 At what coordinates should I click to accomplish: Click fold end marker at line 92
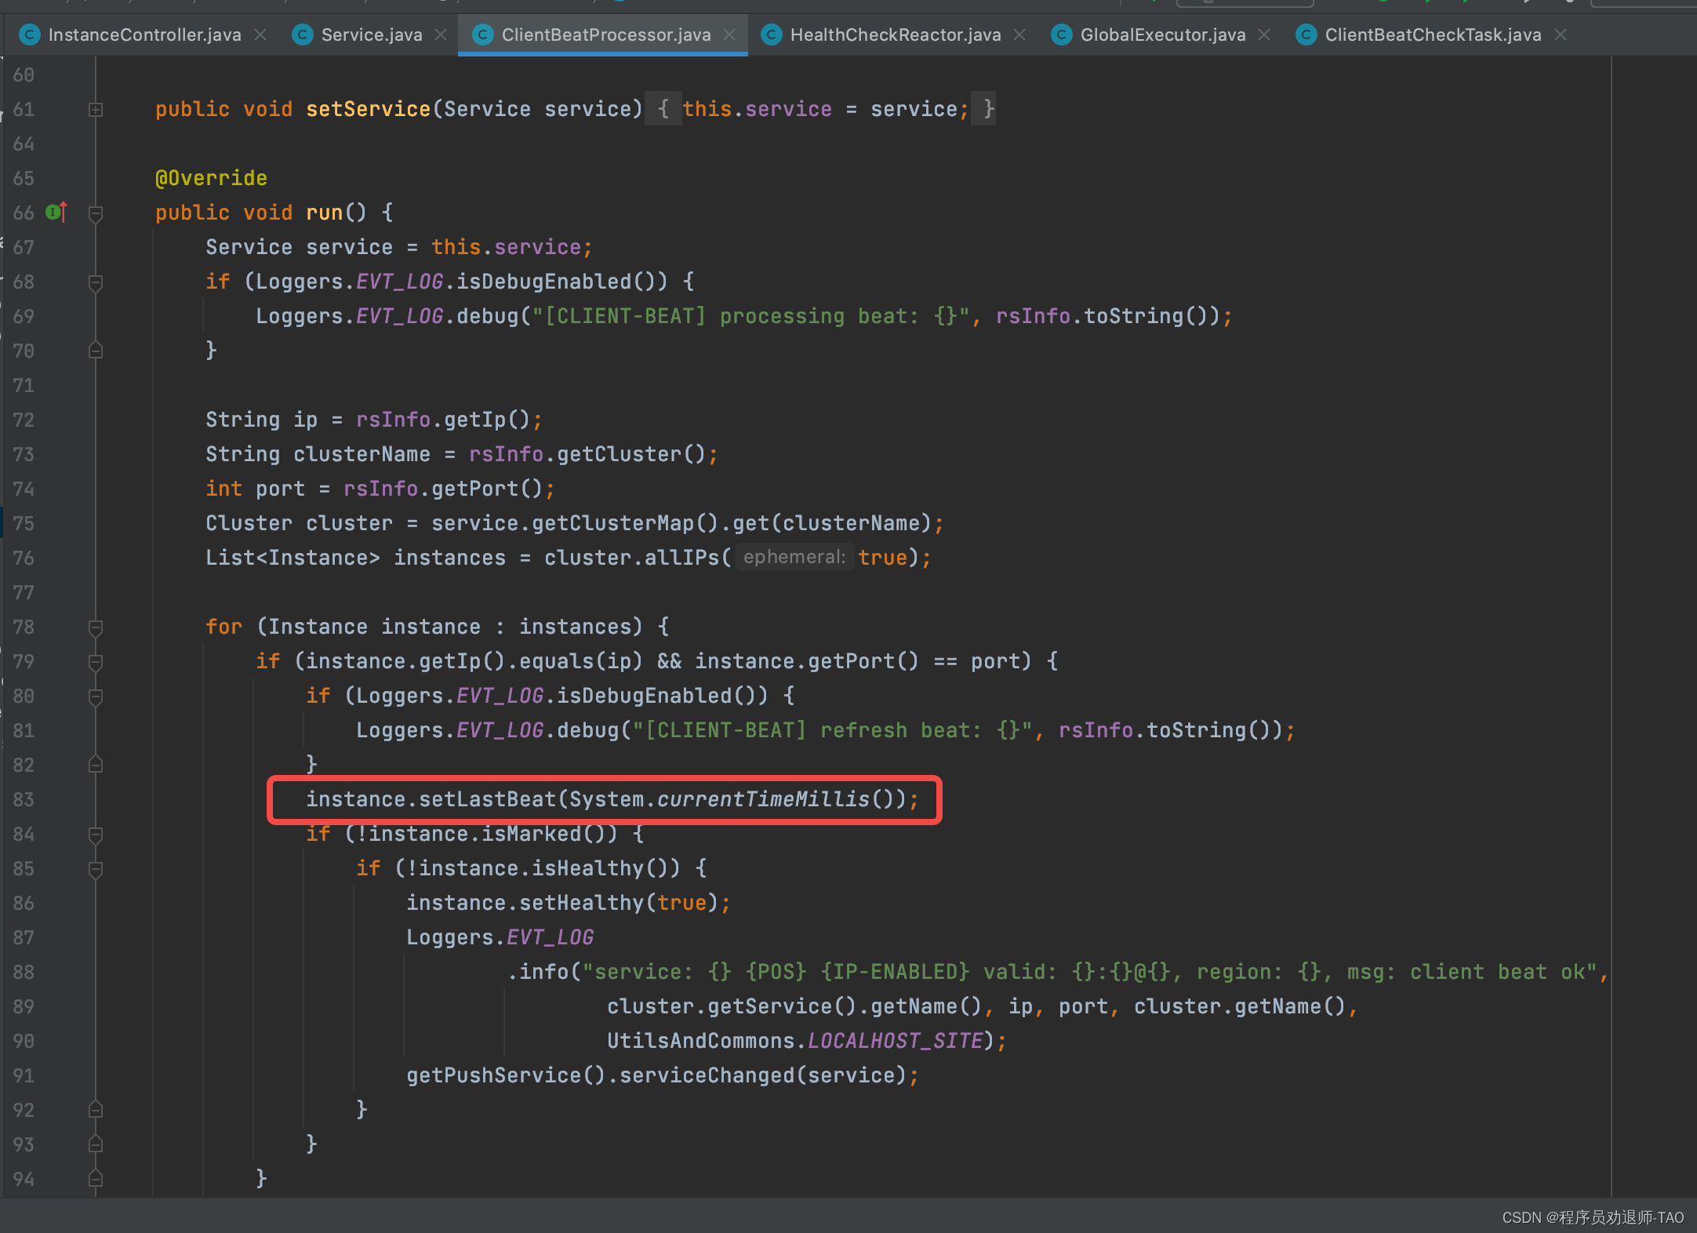click(x=96, y=1109)
